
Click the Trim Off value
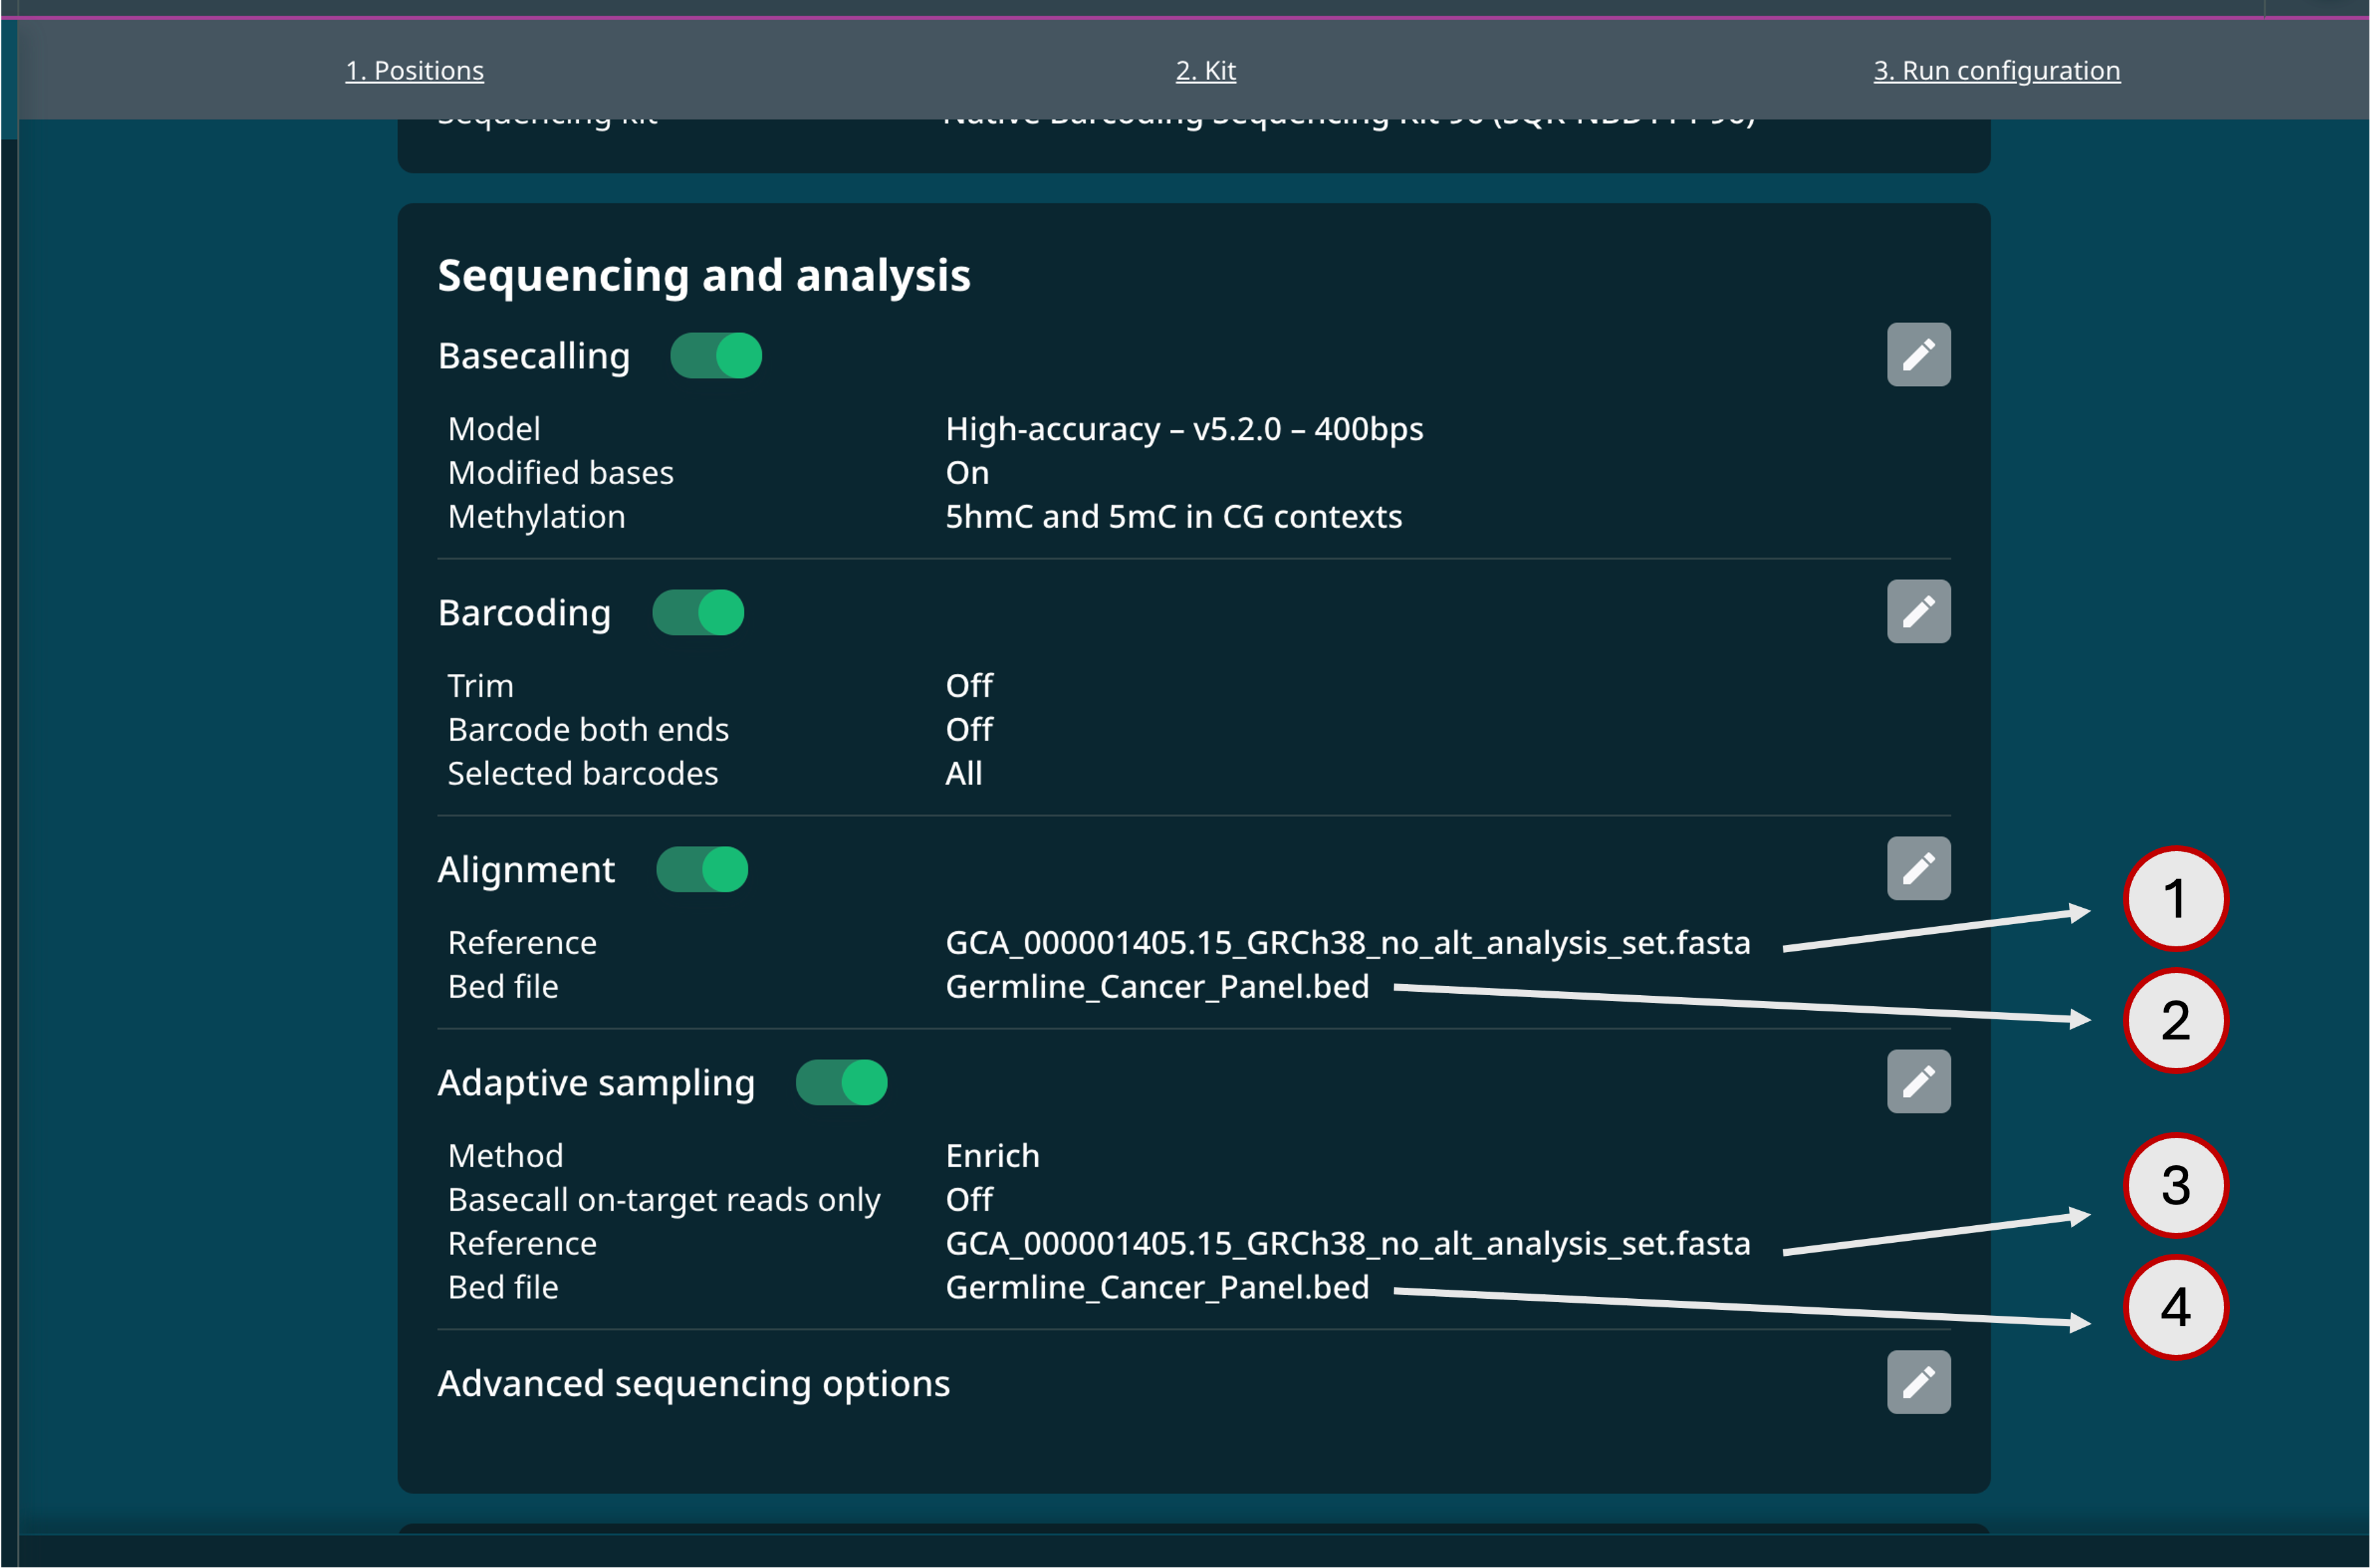click(x=969, y=686)
